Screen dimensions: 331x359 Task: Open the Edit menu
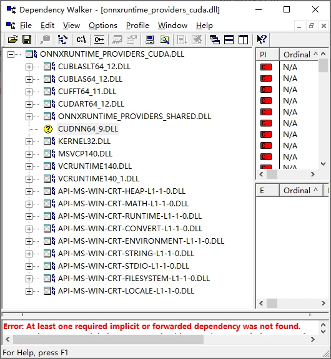point(47,26)
